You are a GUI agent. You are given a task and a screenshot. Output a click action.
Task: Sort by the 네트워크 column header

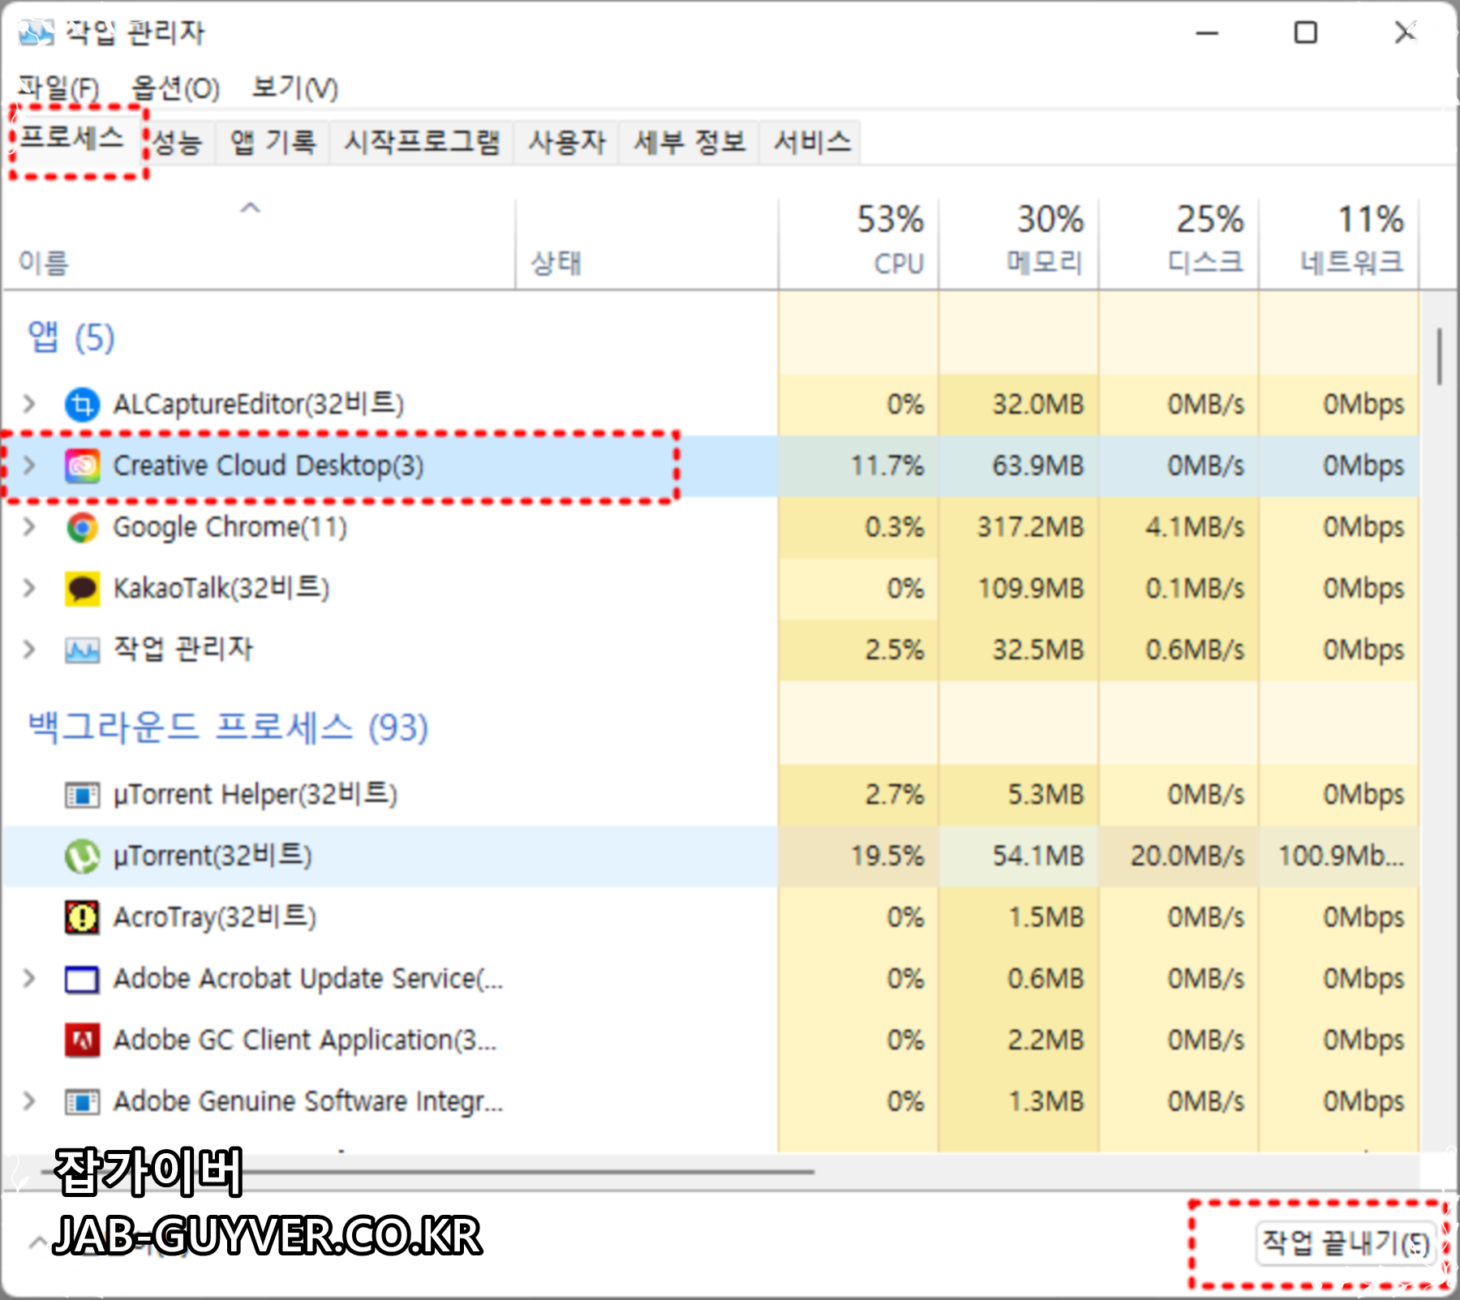[1338, 243]
